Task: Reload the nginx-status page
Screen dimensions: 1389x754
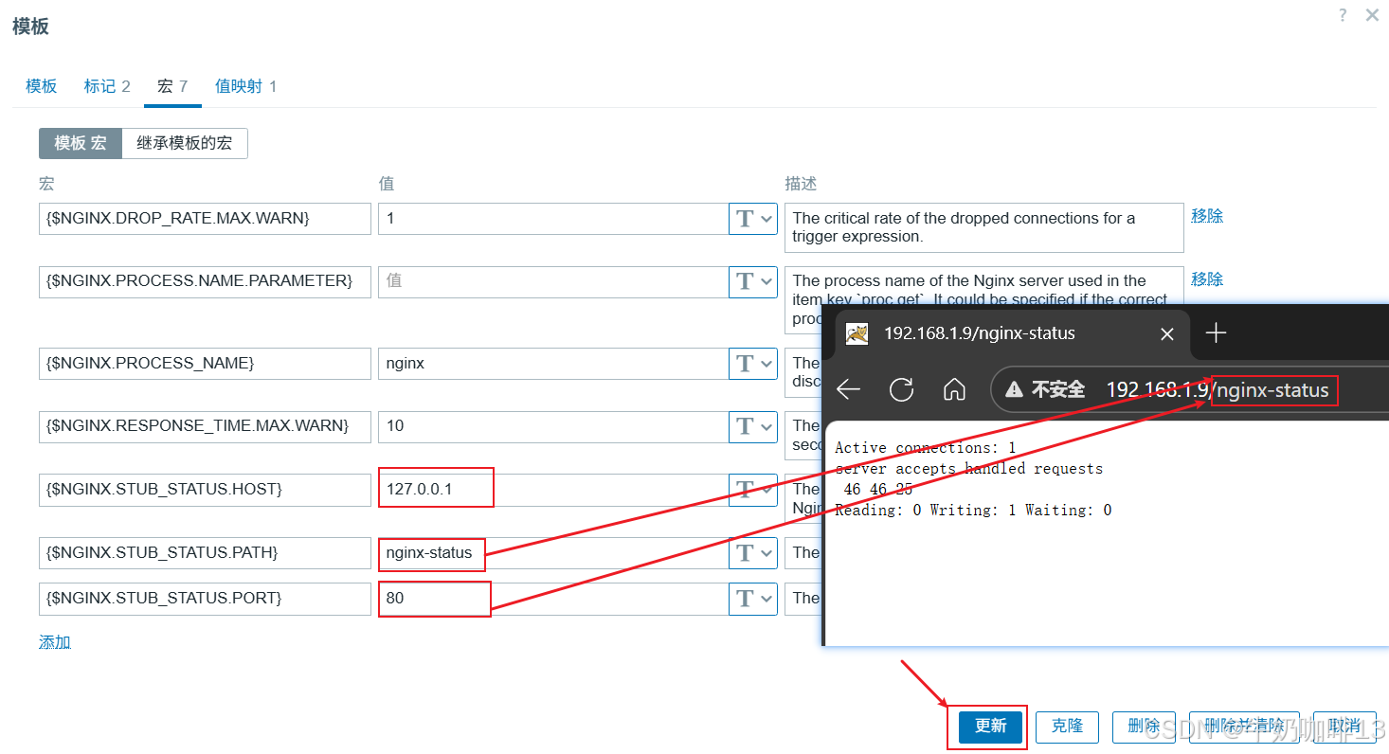Action: point(901,390)
